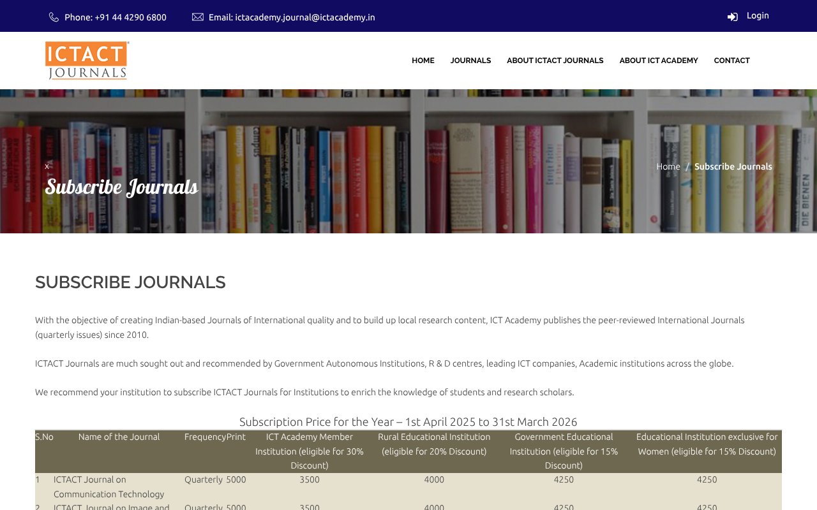Click the SUBSCRIBE JOURNALS page heading

point(130,282)
